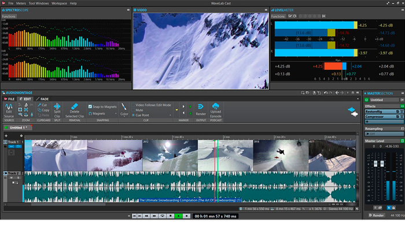This screenshot has width=405, height=231.
Task: Click the Render output icon in the ribbon
Action: click(x=200, y=107)
